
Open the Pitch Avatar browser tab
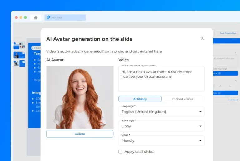click(65, 17)
